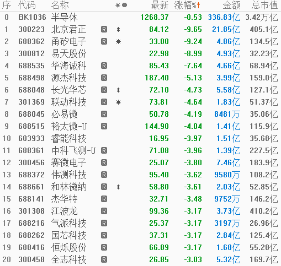The width and height of the screenshot is (281, 266).
Task: Select the 半导体 sector row name
Action: click(x=64, y=17)
